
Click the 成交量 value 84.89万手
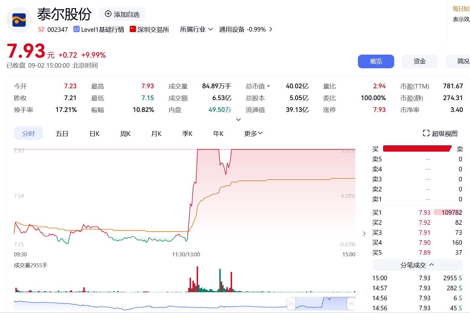coord(217,86)
